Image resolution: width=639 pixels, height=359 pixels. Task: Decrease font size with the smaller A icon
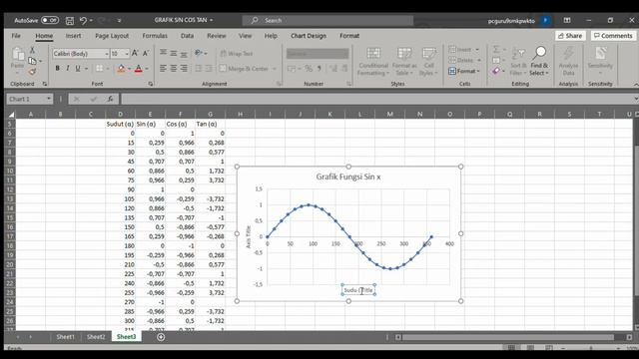point(146,53)
